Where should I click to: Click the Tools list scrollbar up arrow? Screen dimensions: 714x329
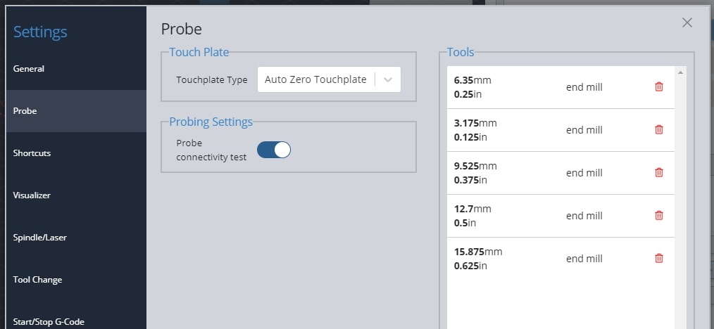coord(680,72)
